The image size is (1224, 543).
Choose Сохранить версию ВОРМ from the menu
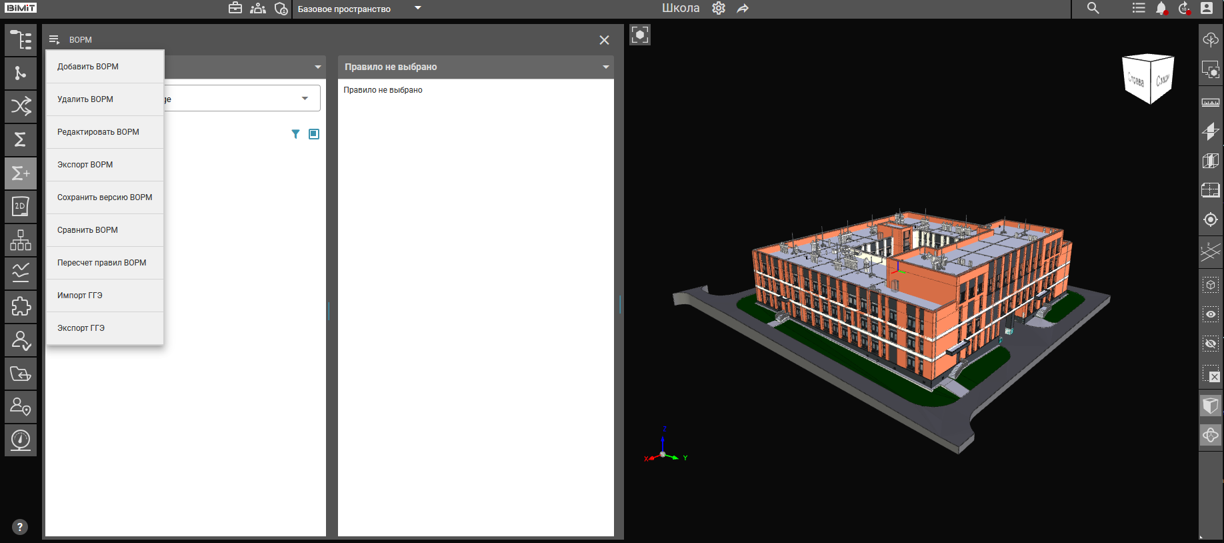[105, 197]
